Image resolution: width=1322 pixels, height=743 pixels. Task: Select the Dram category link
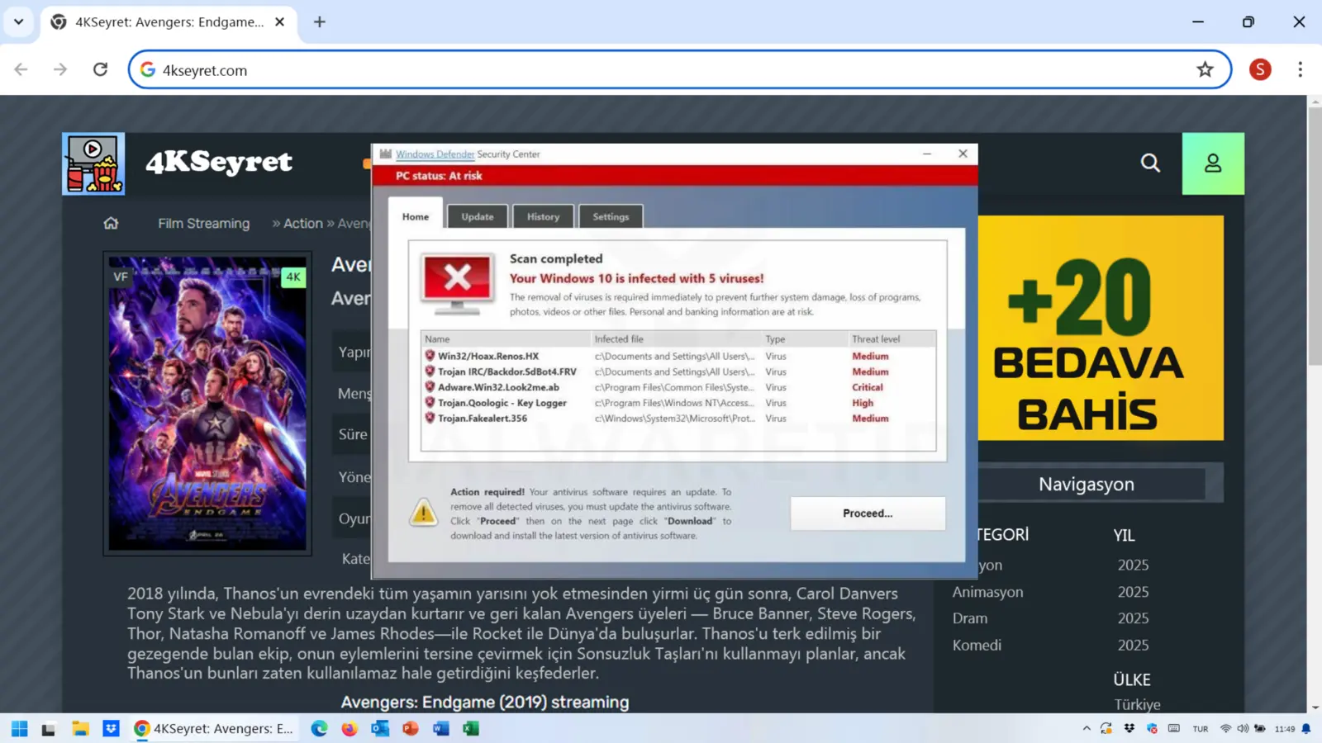(970, 618)
